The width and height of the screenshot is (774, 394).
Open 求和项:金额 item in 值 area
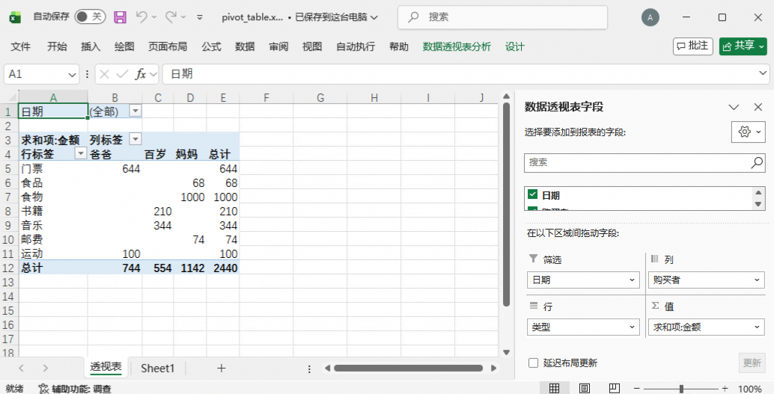click(x=706, y=327)
